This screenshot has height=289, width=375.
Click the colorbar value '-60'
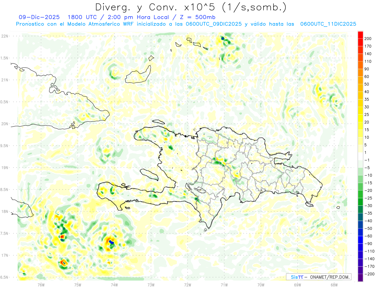coord(368,236)
